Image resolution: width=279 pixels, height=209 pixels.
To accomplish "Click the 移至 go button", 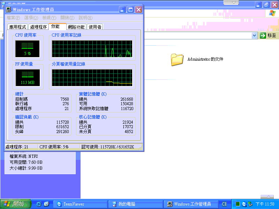I will tap(268, 36).
